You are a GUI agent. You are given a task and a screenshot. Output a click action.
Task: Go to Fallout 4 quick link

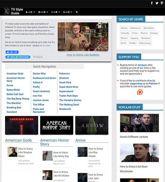(x=37, y=82)
